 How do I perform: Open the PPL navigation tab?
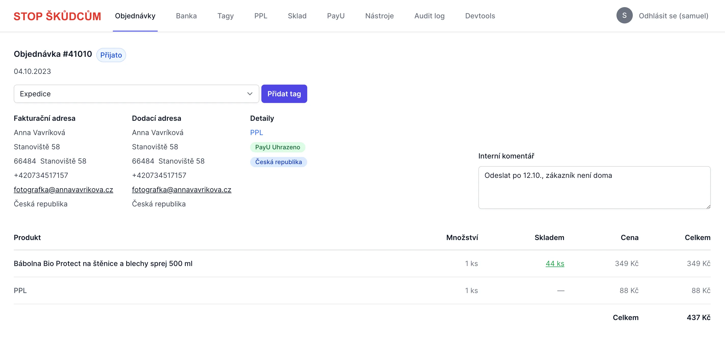[261, 16]
